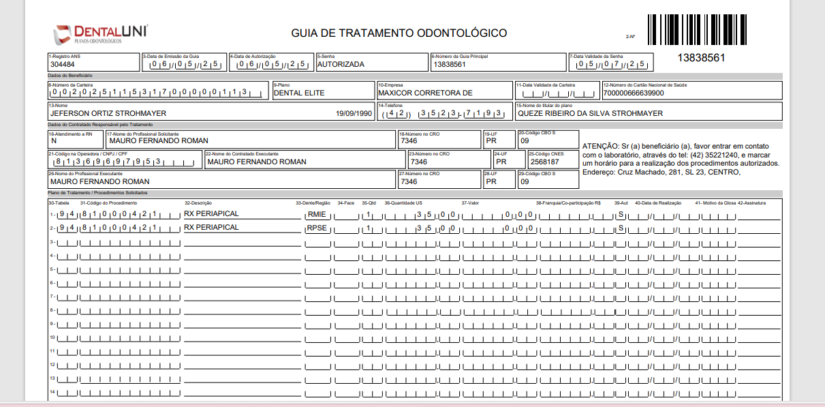Viewport: 825px width, 407px height.
Task: Select RX PERIAPICAL in row 2
Action: pos(211,227)
